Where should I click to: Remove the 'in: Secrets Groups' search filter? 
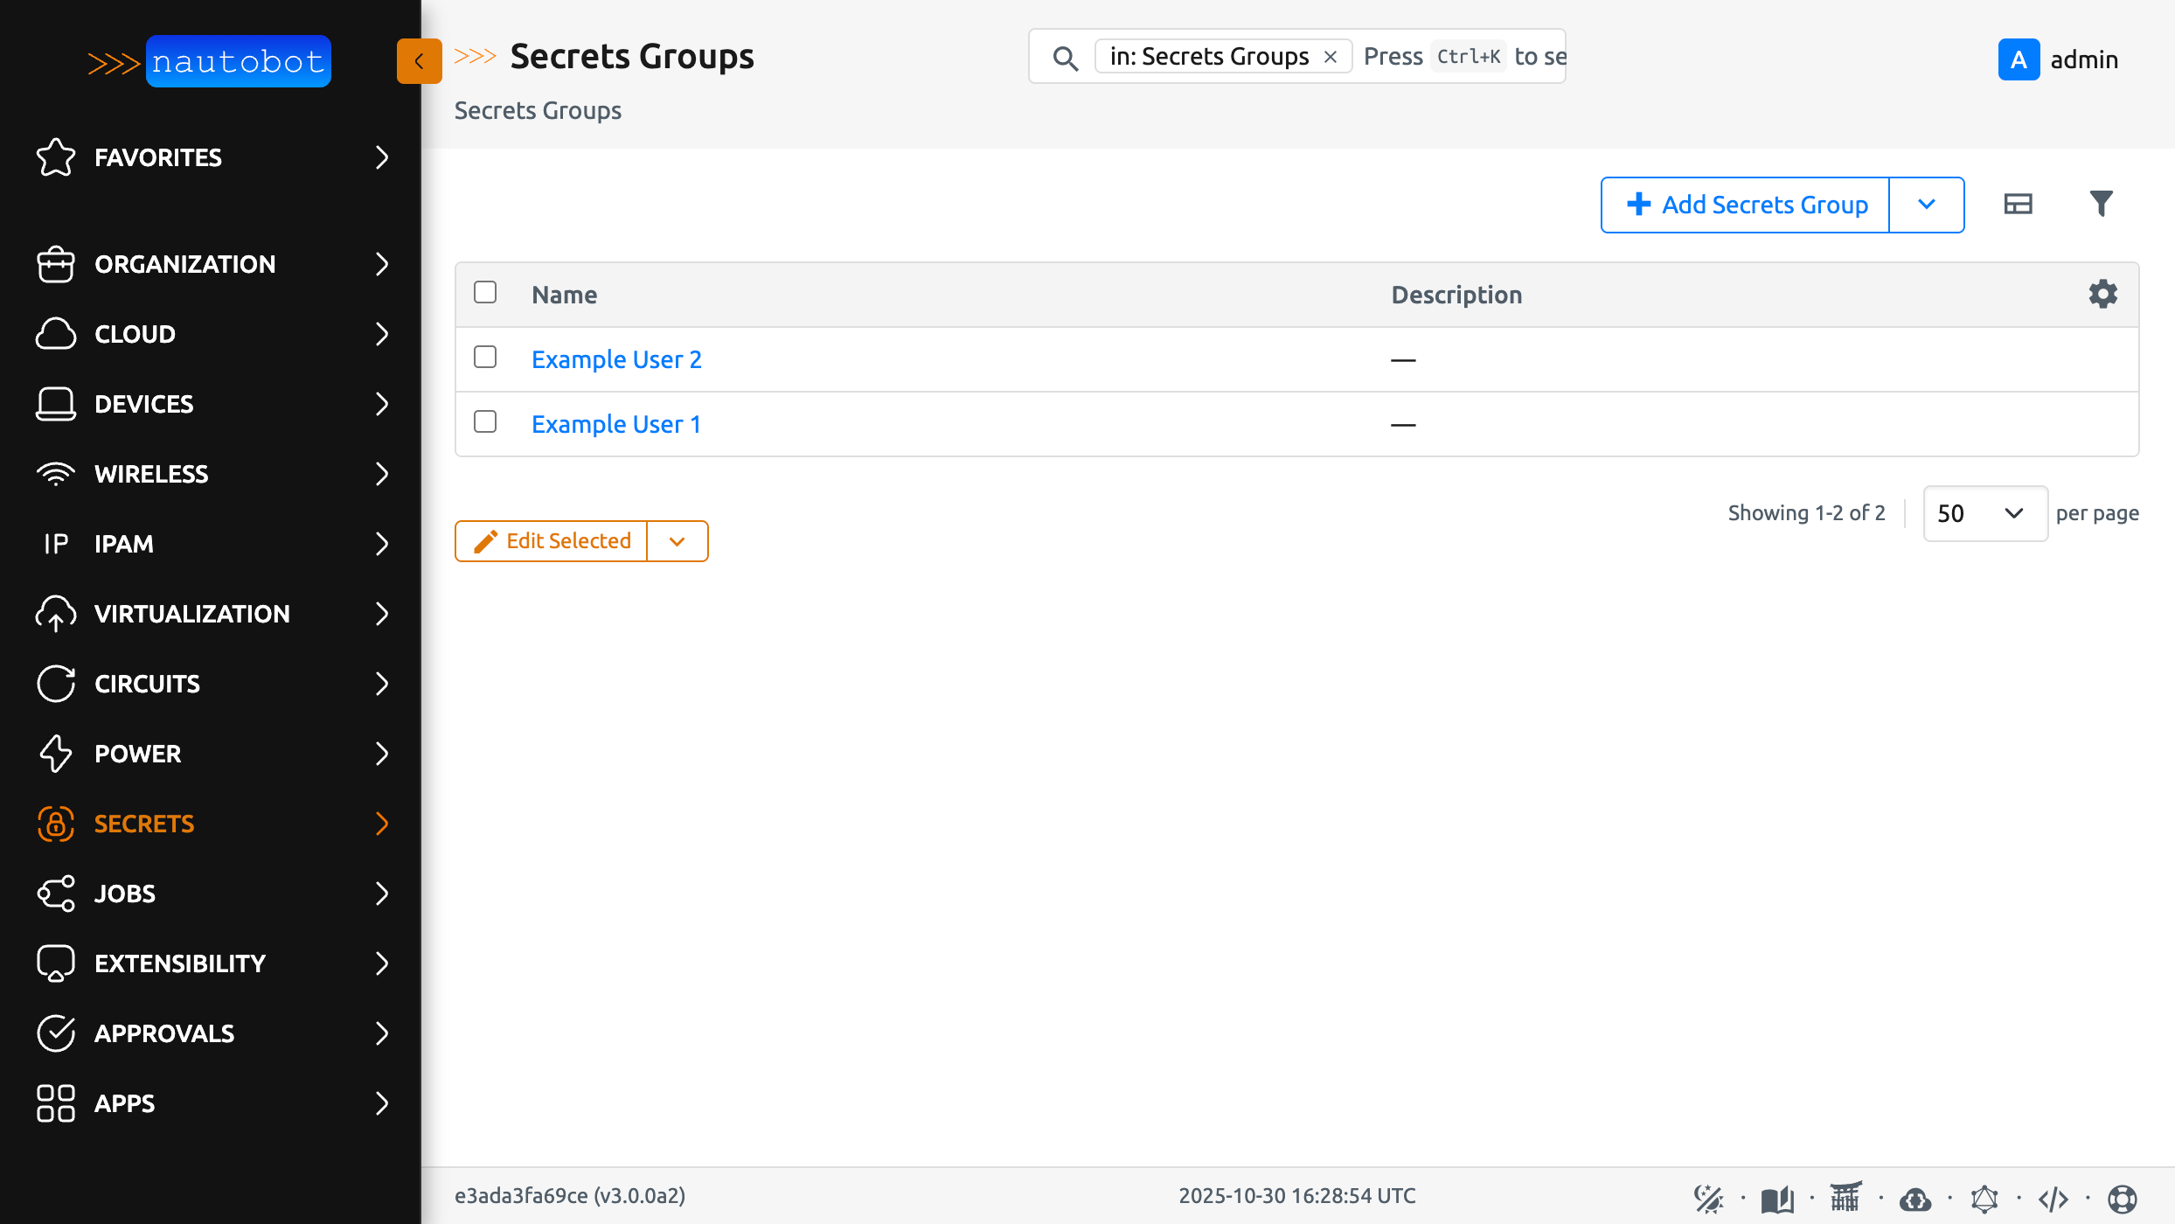(x=1331, y=57)
